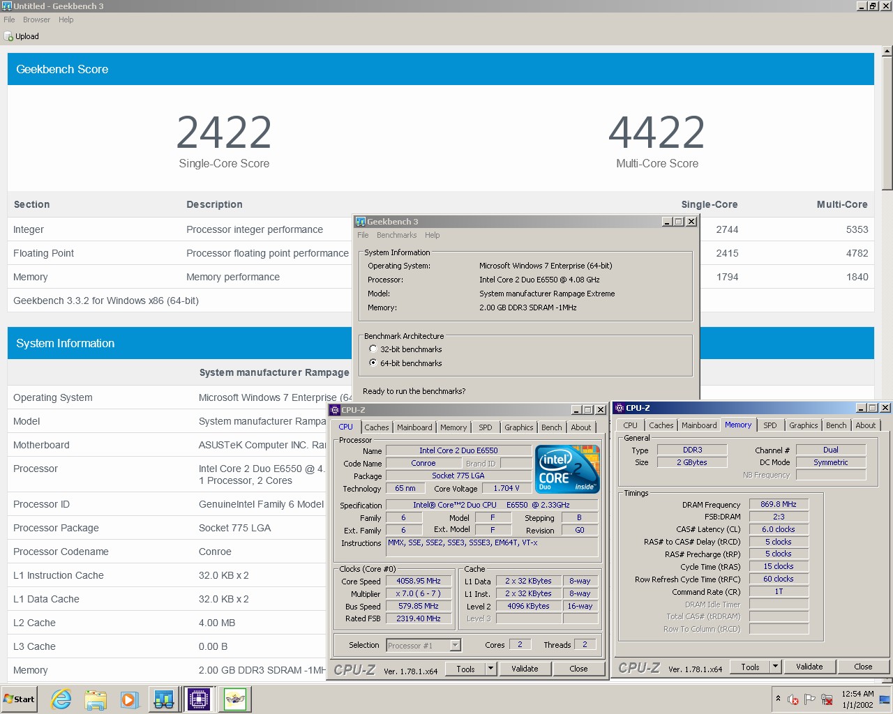Click Validate button in left CPU-Z
893x714 pixels.
(x=525, y=669)
